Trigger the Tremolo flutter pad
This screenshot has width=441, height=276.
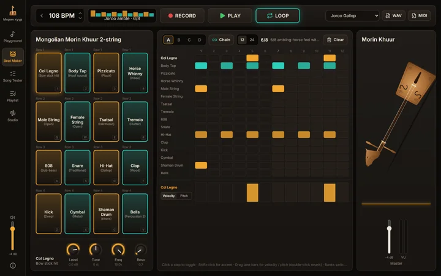(x=135, y=121)
